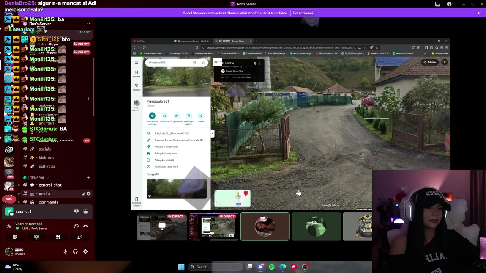The image size is (486, 273).
Task: Click the search magnifier in Maps search box
Action: point(195,63)
